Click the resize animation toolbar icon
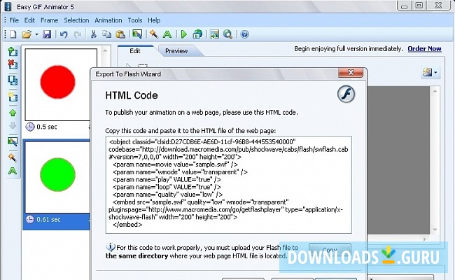The width and height of the screenshot is (455, 280). pos(214,34)
